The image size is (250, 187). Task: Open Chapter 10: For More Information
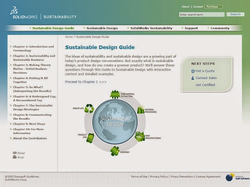pos(28,131)
